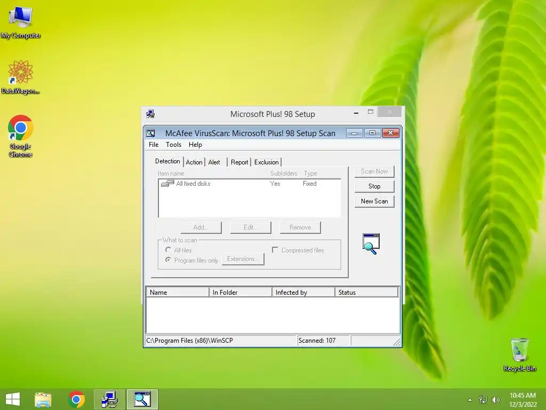Open network status tray icon
This screenshot has height=410, width=546.
(483, 400)
